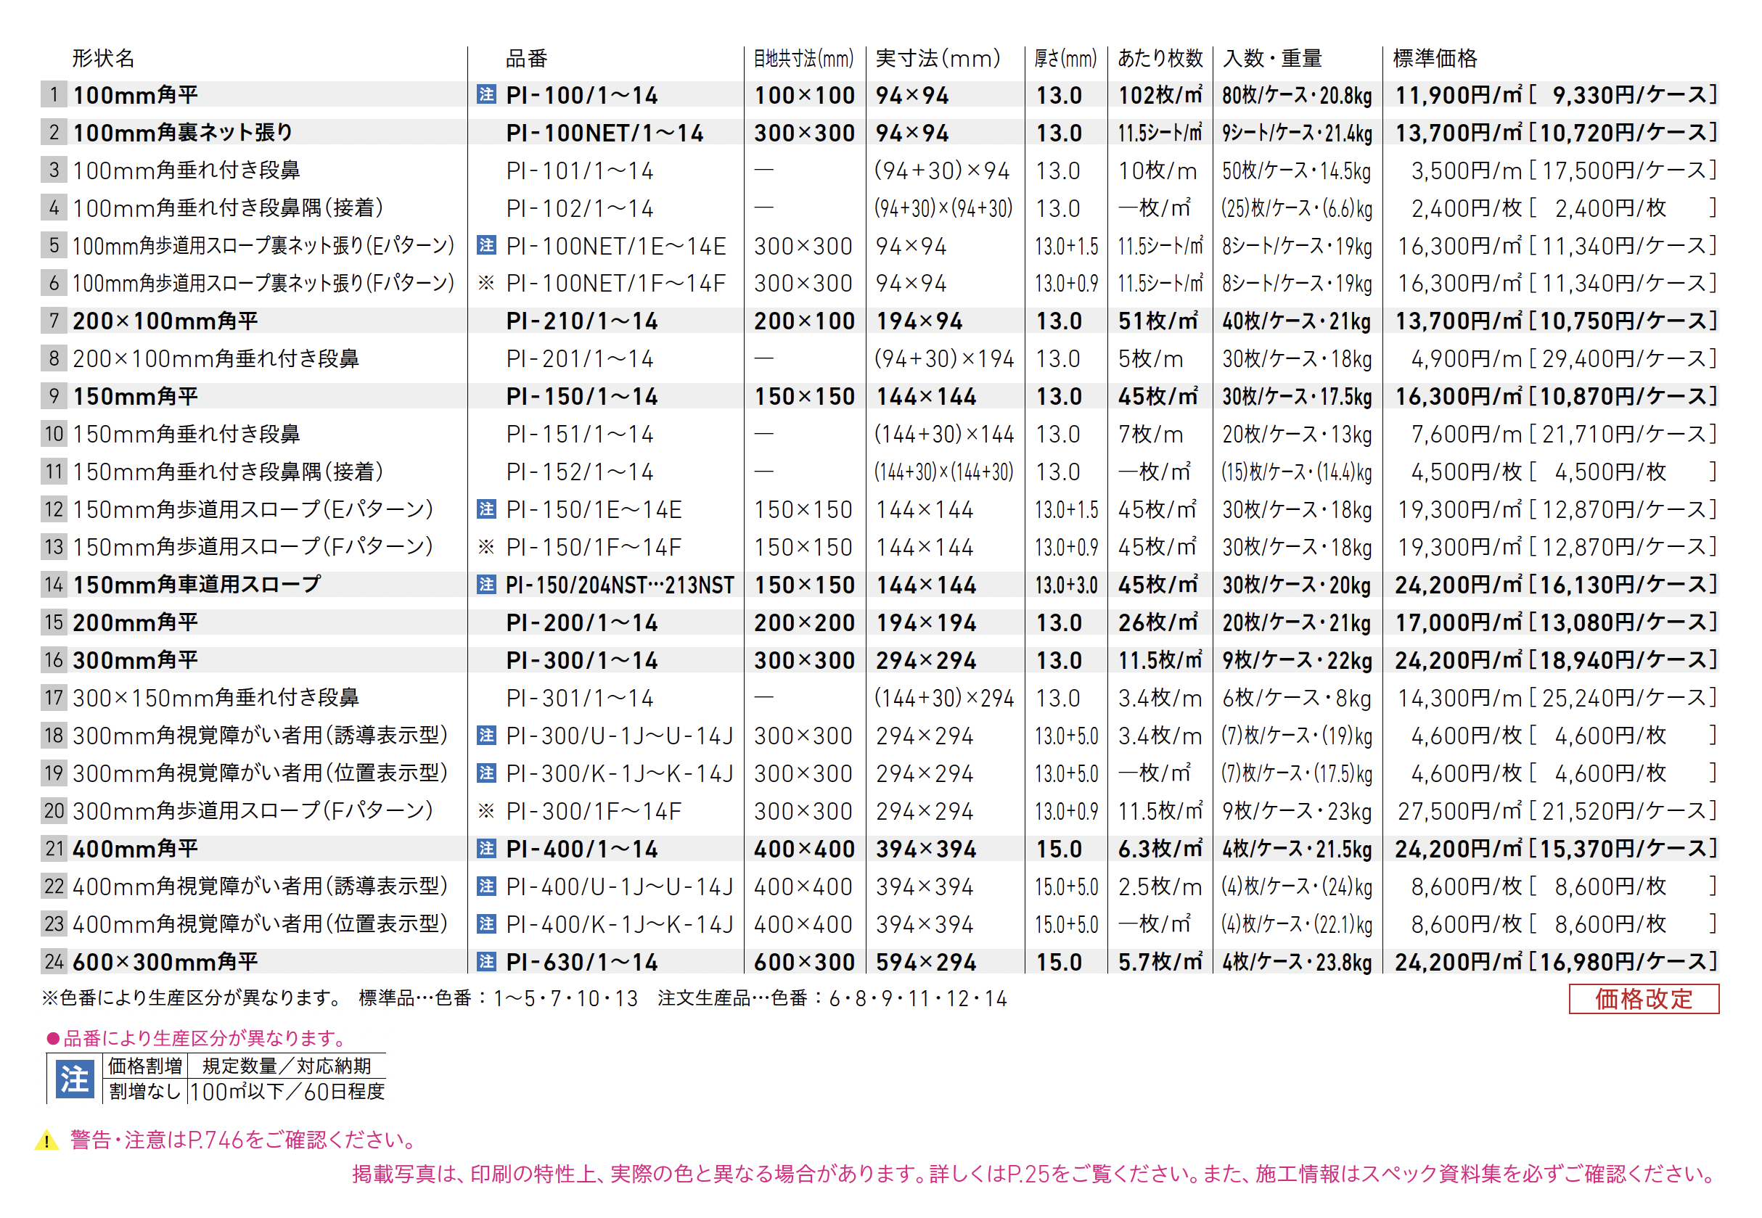Click the 注 icon beside PI-150/204NST

(x=485, y=585)
